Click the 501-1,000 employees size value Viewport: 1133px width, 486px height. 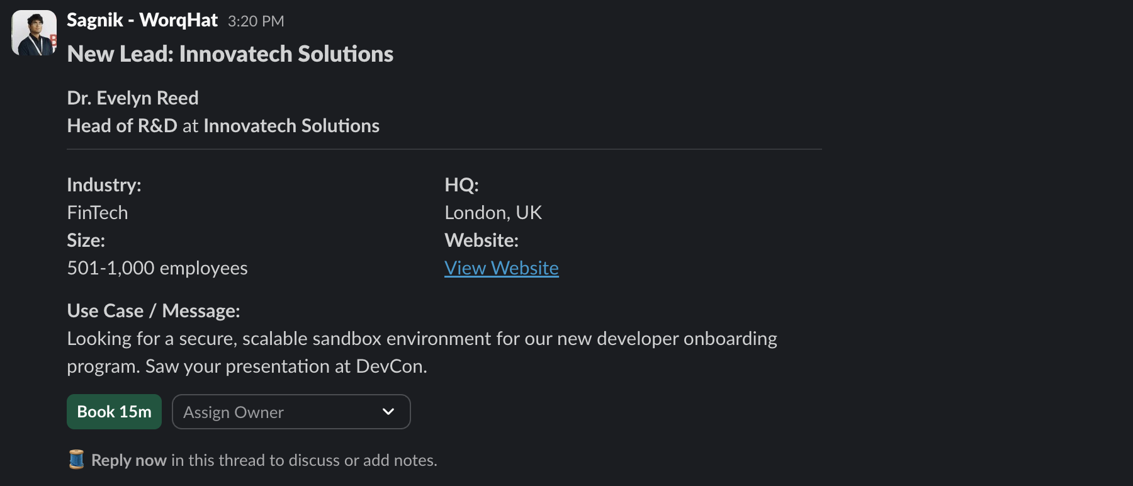157,268
